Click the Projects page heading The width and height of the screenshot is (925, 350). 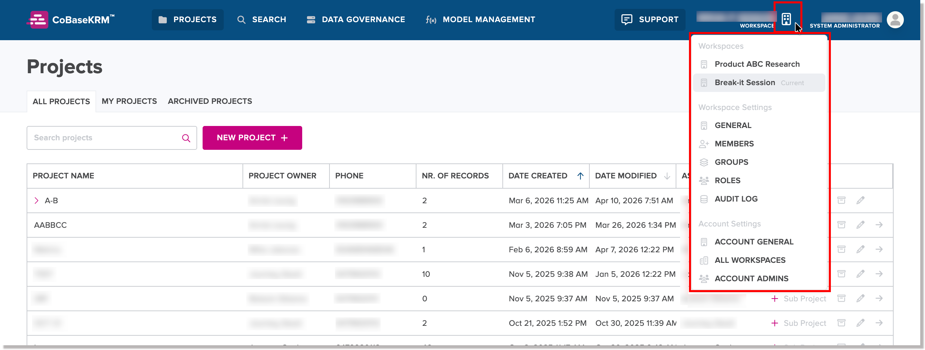pyautogui.click(x=65, y=67)
